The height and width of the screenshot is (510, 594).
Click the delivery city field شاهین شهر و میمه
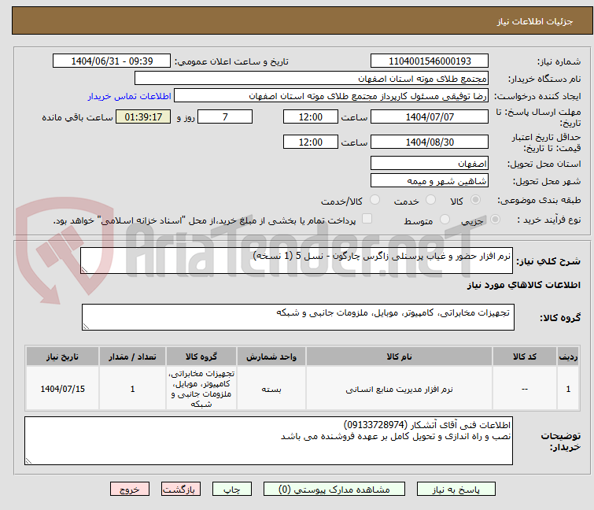430,181
